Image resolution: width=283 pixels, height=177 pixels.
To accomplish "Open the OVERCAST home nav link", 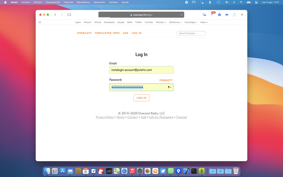I will [85, 33].
